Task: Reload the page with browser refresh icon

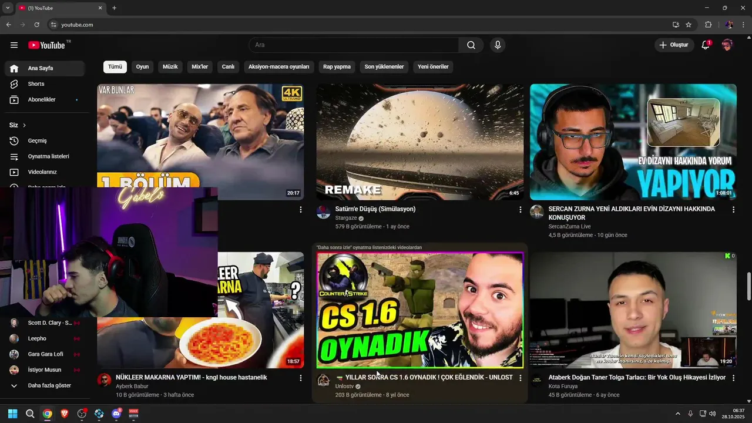Action: click(x=36, y=25)
